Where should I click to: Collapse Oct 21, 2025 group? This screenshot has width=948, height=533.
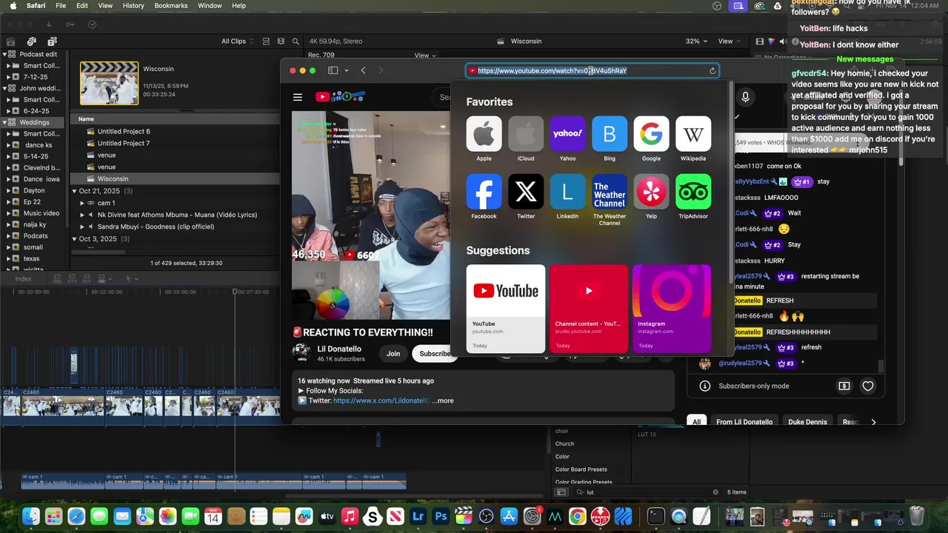pyautogui.click(x=74, y=191)
